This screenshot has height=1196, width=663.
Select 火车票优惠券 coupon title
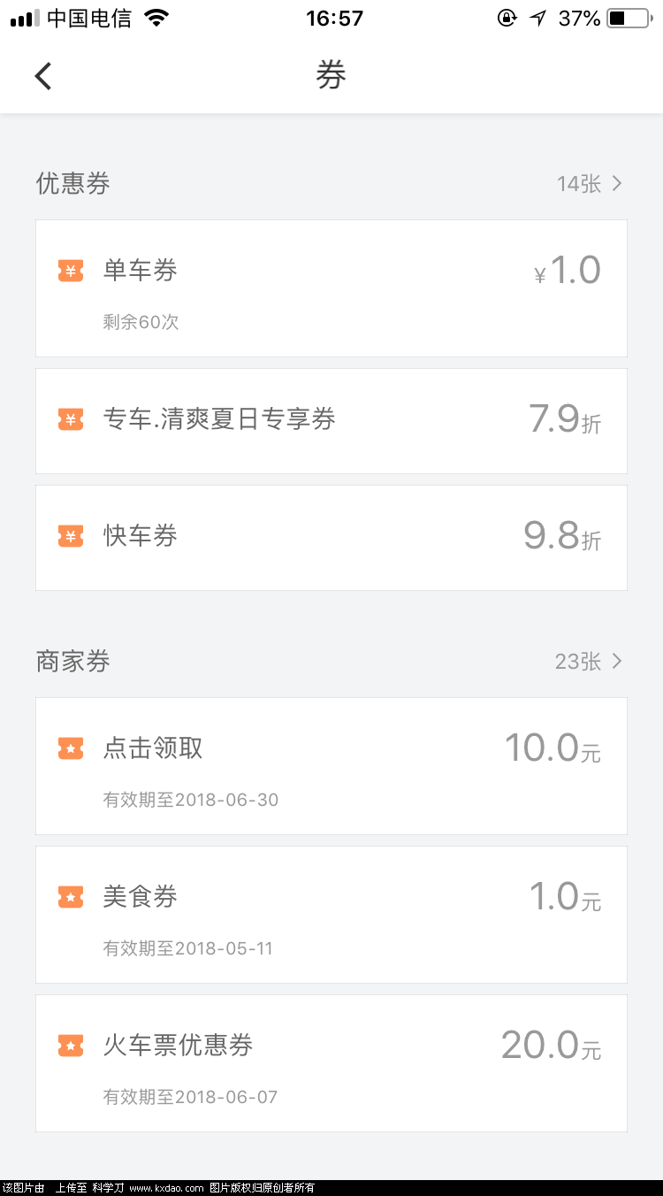179,1046
